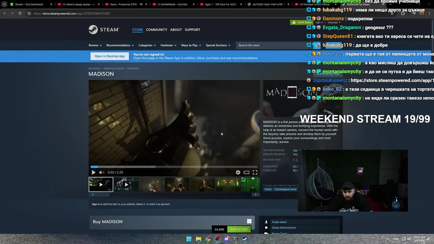Click the MADiSON breadcrumb link
The height and width of the screenshot is (244, 434).
coord(133,68)
